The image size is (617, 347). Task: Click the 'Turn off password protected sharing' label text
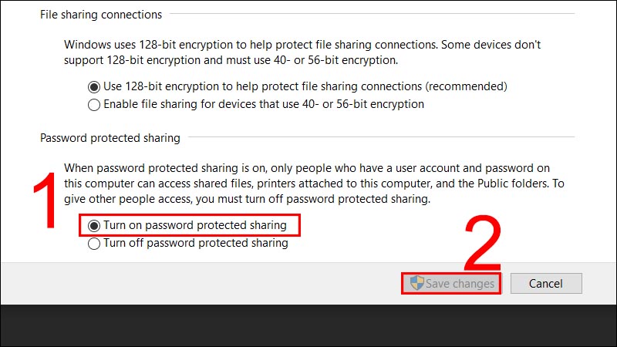click(196, 244)
